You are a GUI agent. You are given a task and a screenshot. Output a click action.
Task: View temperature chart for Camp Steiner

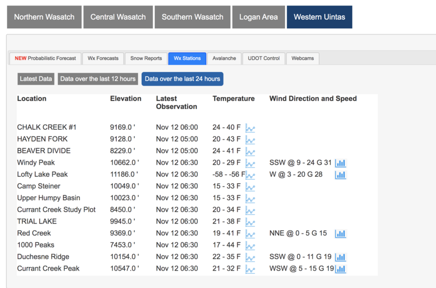tap(251, 187)
